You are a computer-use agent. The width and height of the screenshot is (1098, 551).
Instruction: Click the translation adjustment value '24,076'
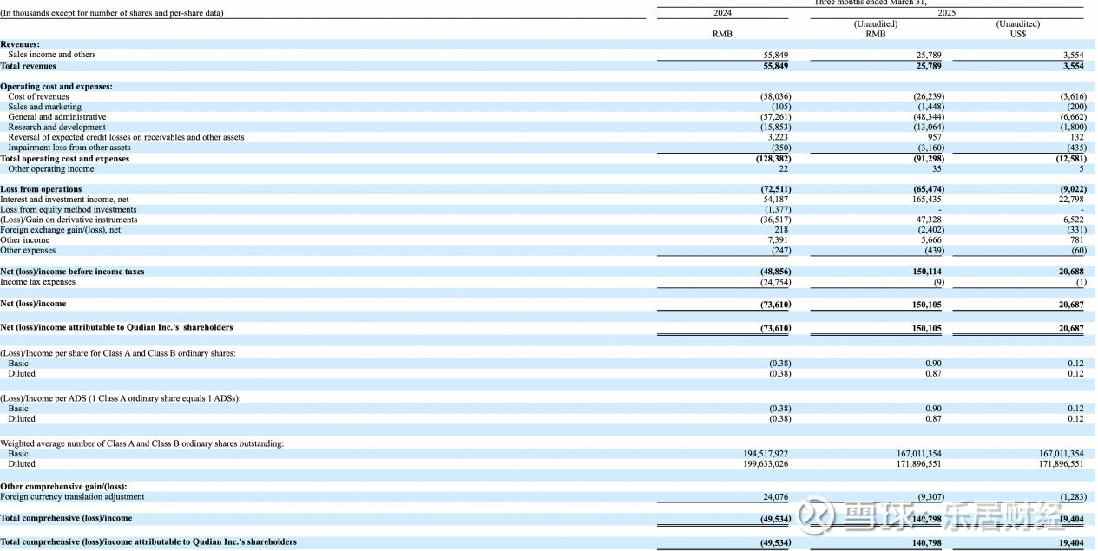[x=776, y=497]
